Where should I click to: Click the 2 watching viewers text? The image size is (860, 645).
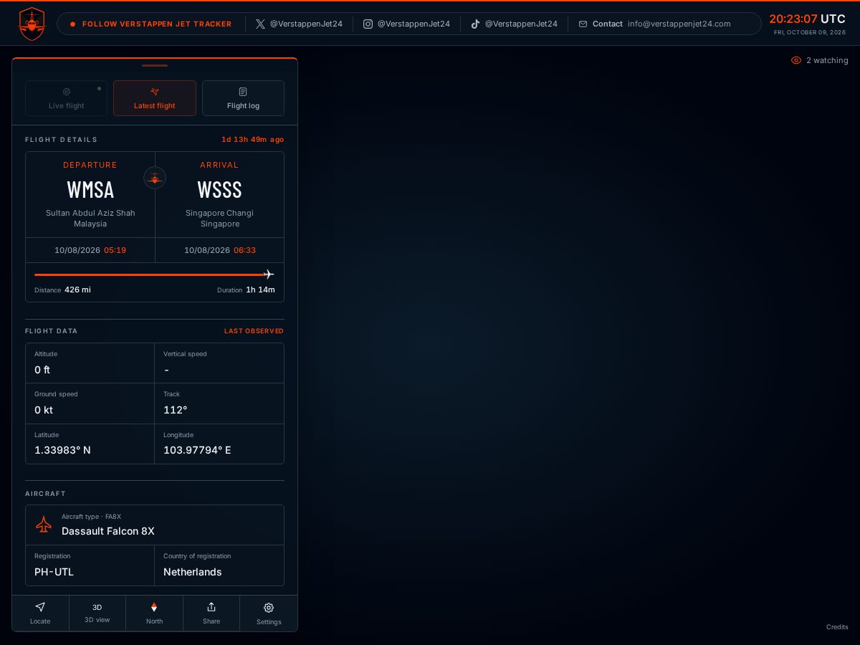[x=827, y=60]
